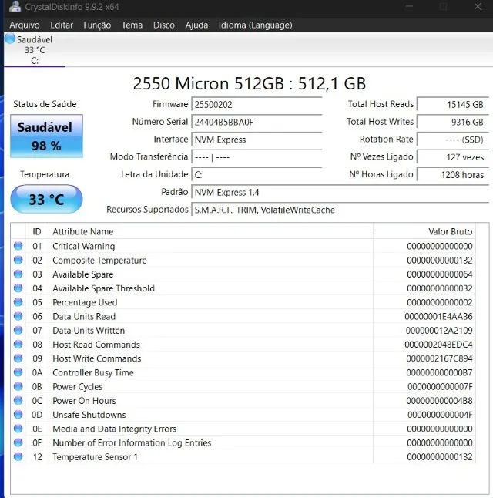Select the Power Cycles attribute name

tap(78, 386)
